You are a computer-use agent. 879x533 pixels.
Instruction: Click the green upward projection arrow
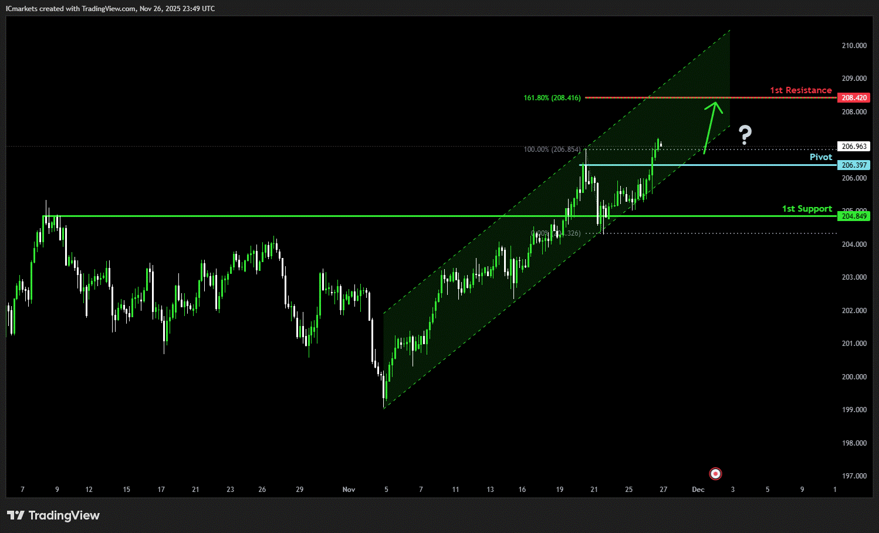tap(711, 127)
